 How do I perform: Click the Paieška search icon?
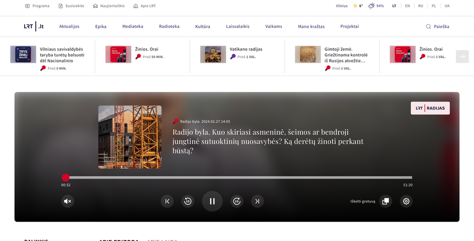429,27
